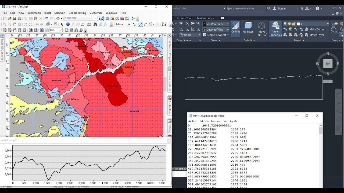
Task: Open the Find binoculars tool
Action: click(x=95, y=24)
